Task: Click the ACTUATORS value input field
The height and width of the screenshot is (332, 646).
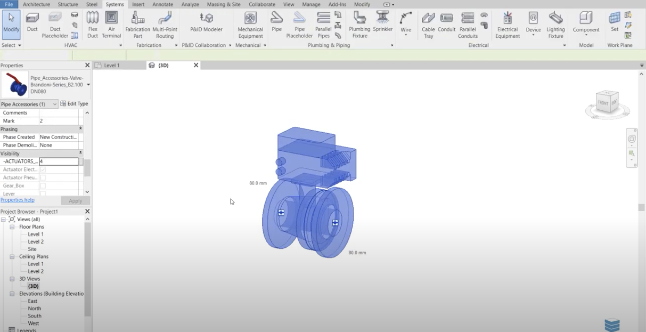Action: (x=59, y=161)
